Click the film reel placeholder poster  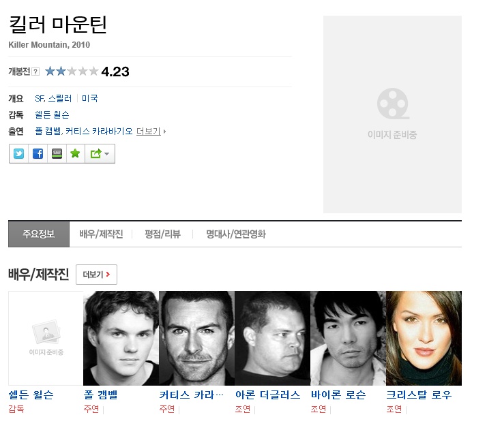(392, 114)
